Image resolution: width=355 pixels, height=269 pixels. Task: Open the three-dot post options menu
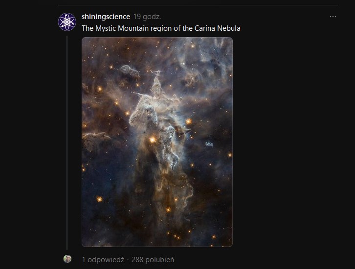333,17
